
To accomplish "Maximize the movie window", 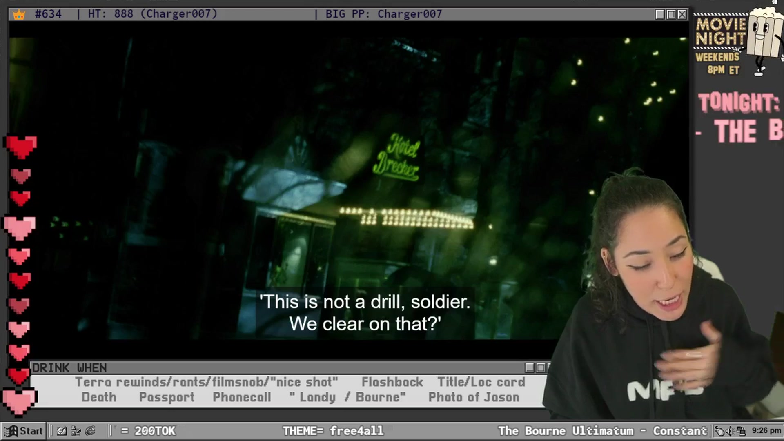I will [671, 14].
